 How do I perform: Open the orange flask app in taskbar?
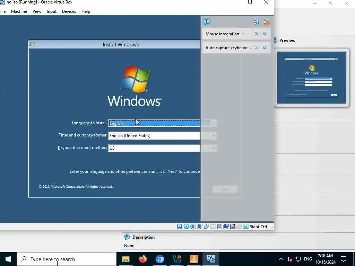point(193,259)
